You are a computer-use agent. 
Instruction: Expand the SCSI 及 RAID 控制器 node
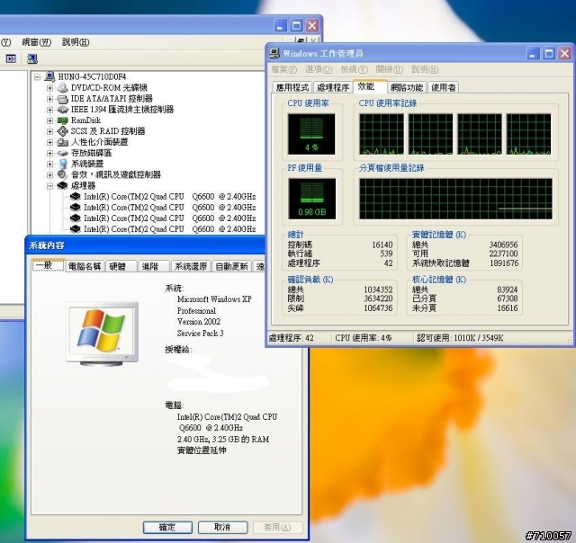click(50, 131)
